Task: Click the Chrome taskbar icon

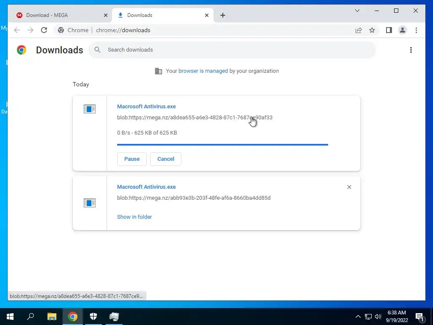Action: (x=73, y=317)
